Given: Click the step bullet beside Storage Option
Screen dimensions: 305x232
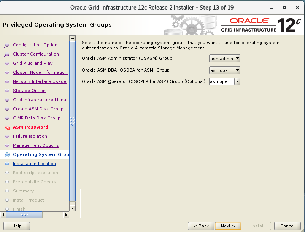Looking at the screenshot, I should 7,91.
